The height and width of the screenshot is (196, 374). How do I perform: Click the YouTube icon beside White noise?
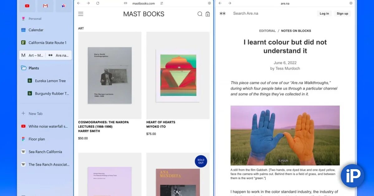click(23, 126)
